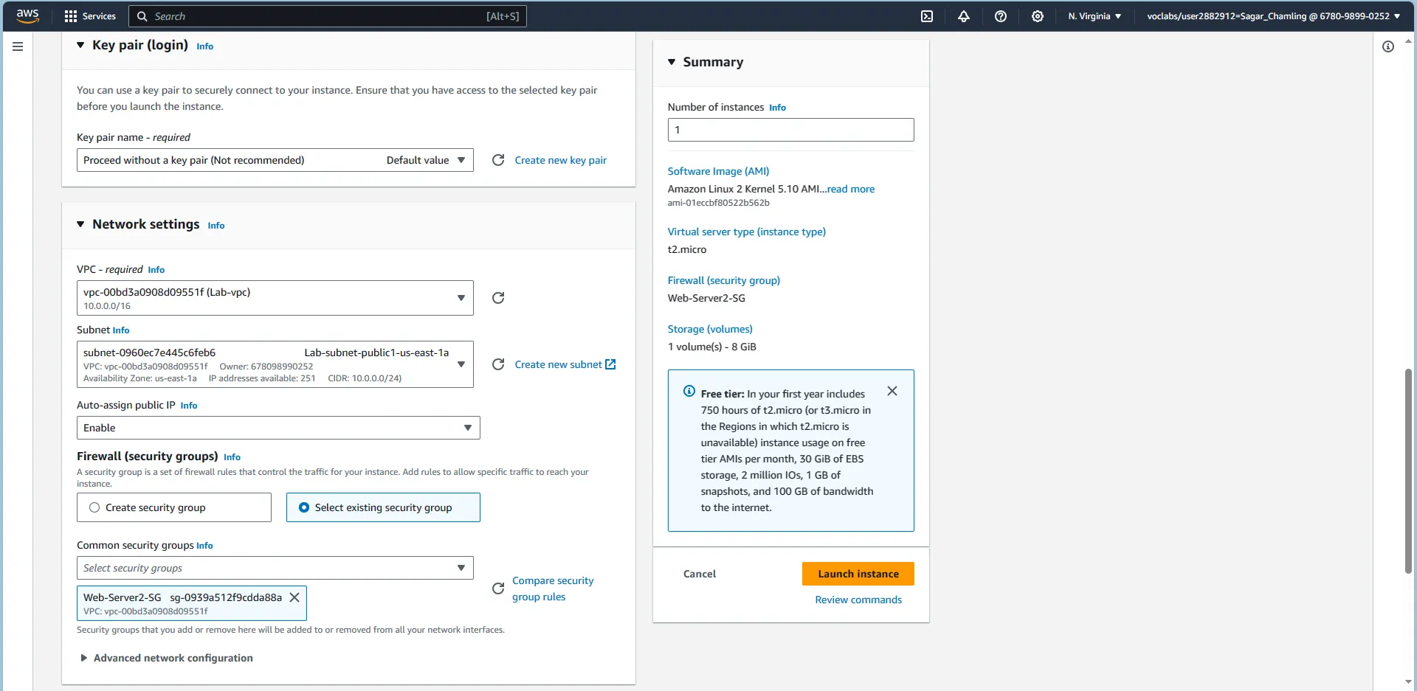Open Software Image (AMI) summary link
1417x691 pixels.
pyautogui.click(x=718, y=171)
